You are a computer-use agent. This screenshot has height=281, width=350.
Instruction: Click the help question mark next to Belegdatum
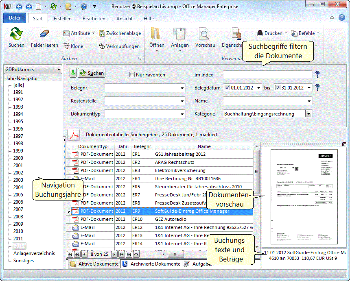click(x=317, y=87)
